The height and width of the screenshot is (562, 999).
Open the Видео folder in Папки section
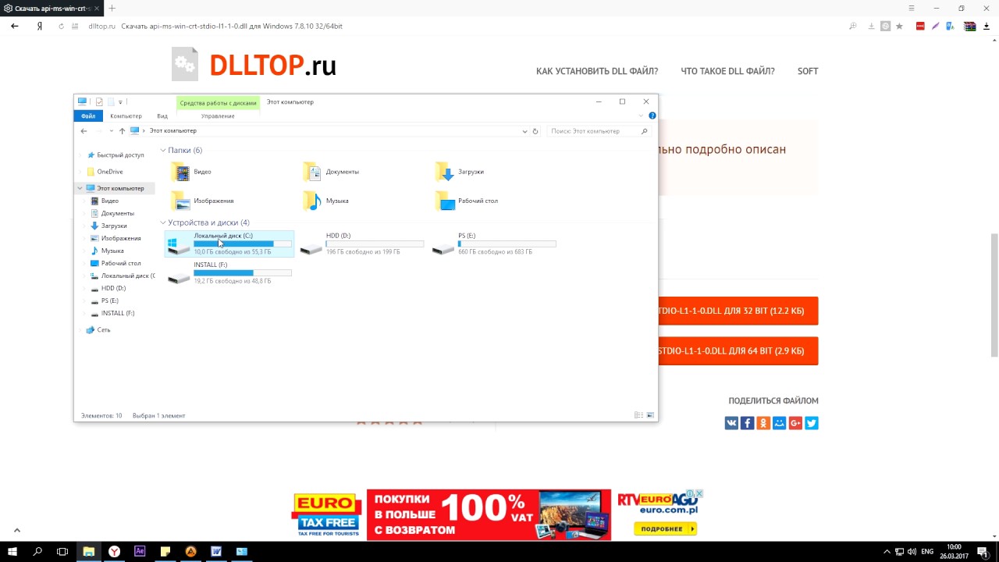192,172
